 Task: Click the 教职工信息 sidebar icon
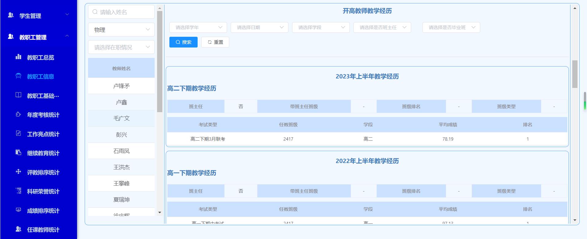18,76
